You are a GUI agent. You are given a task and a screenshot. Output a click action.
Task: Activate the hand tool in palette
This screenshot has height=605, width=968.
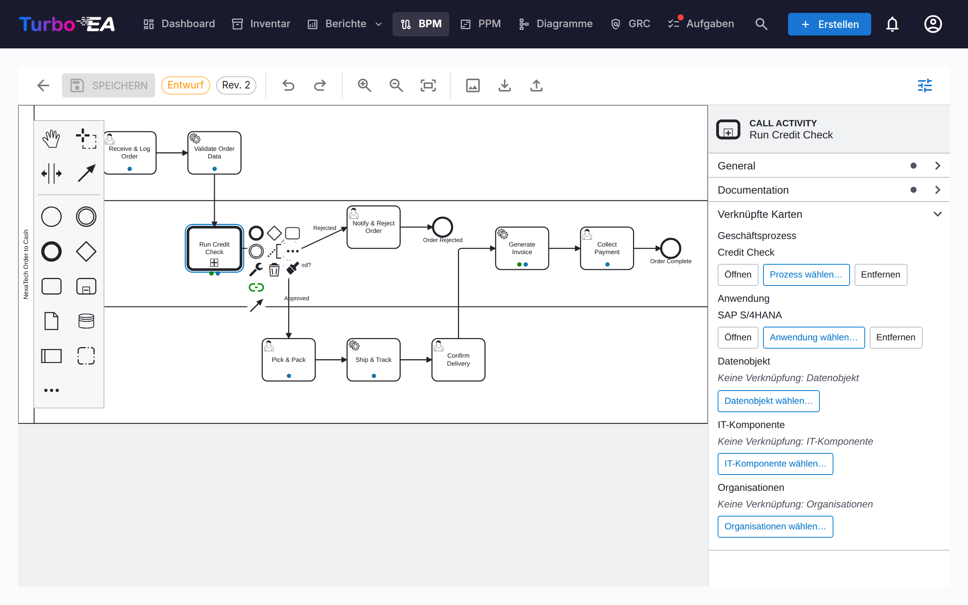click(51, 139)
